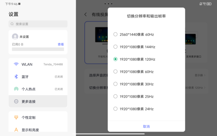Click the 查看 storage link
The height and width of the screenshot is (136, 217).
point(61,44)
